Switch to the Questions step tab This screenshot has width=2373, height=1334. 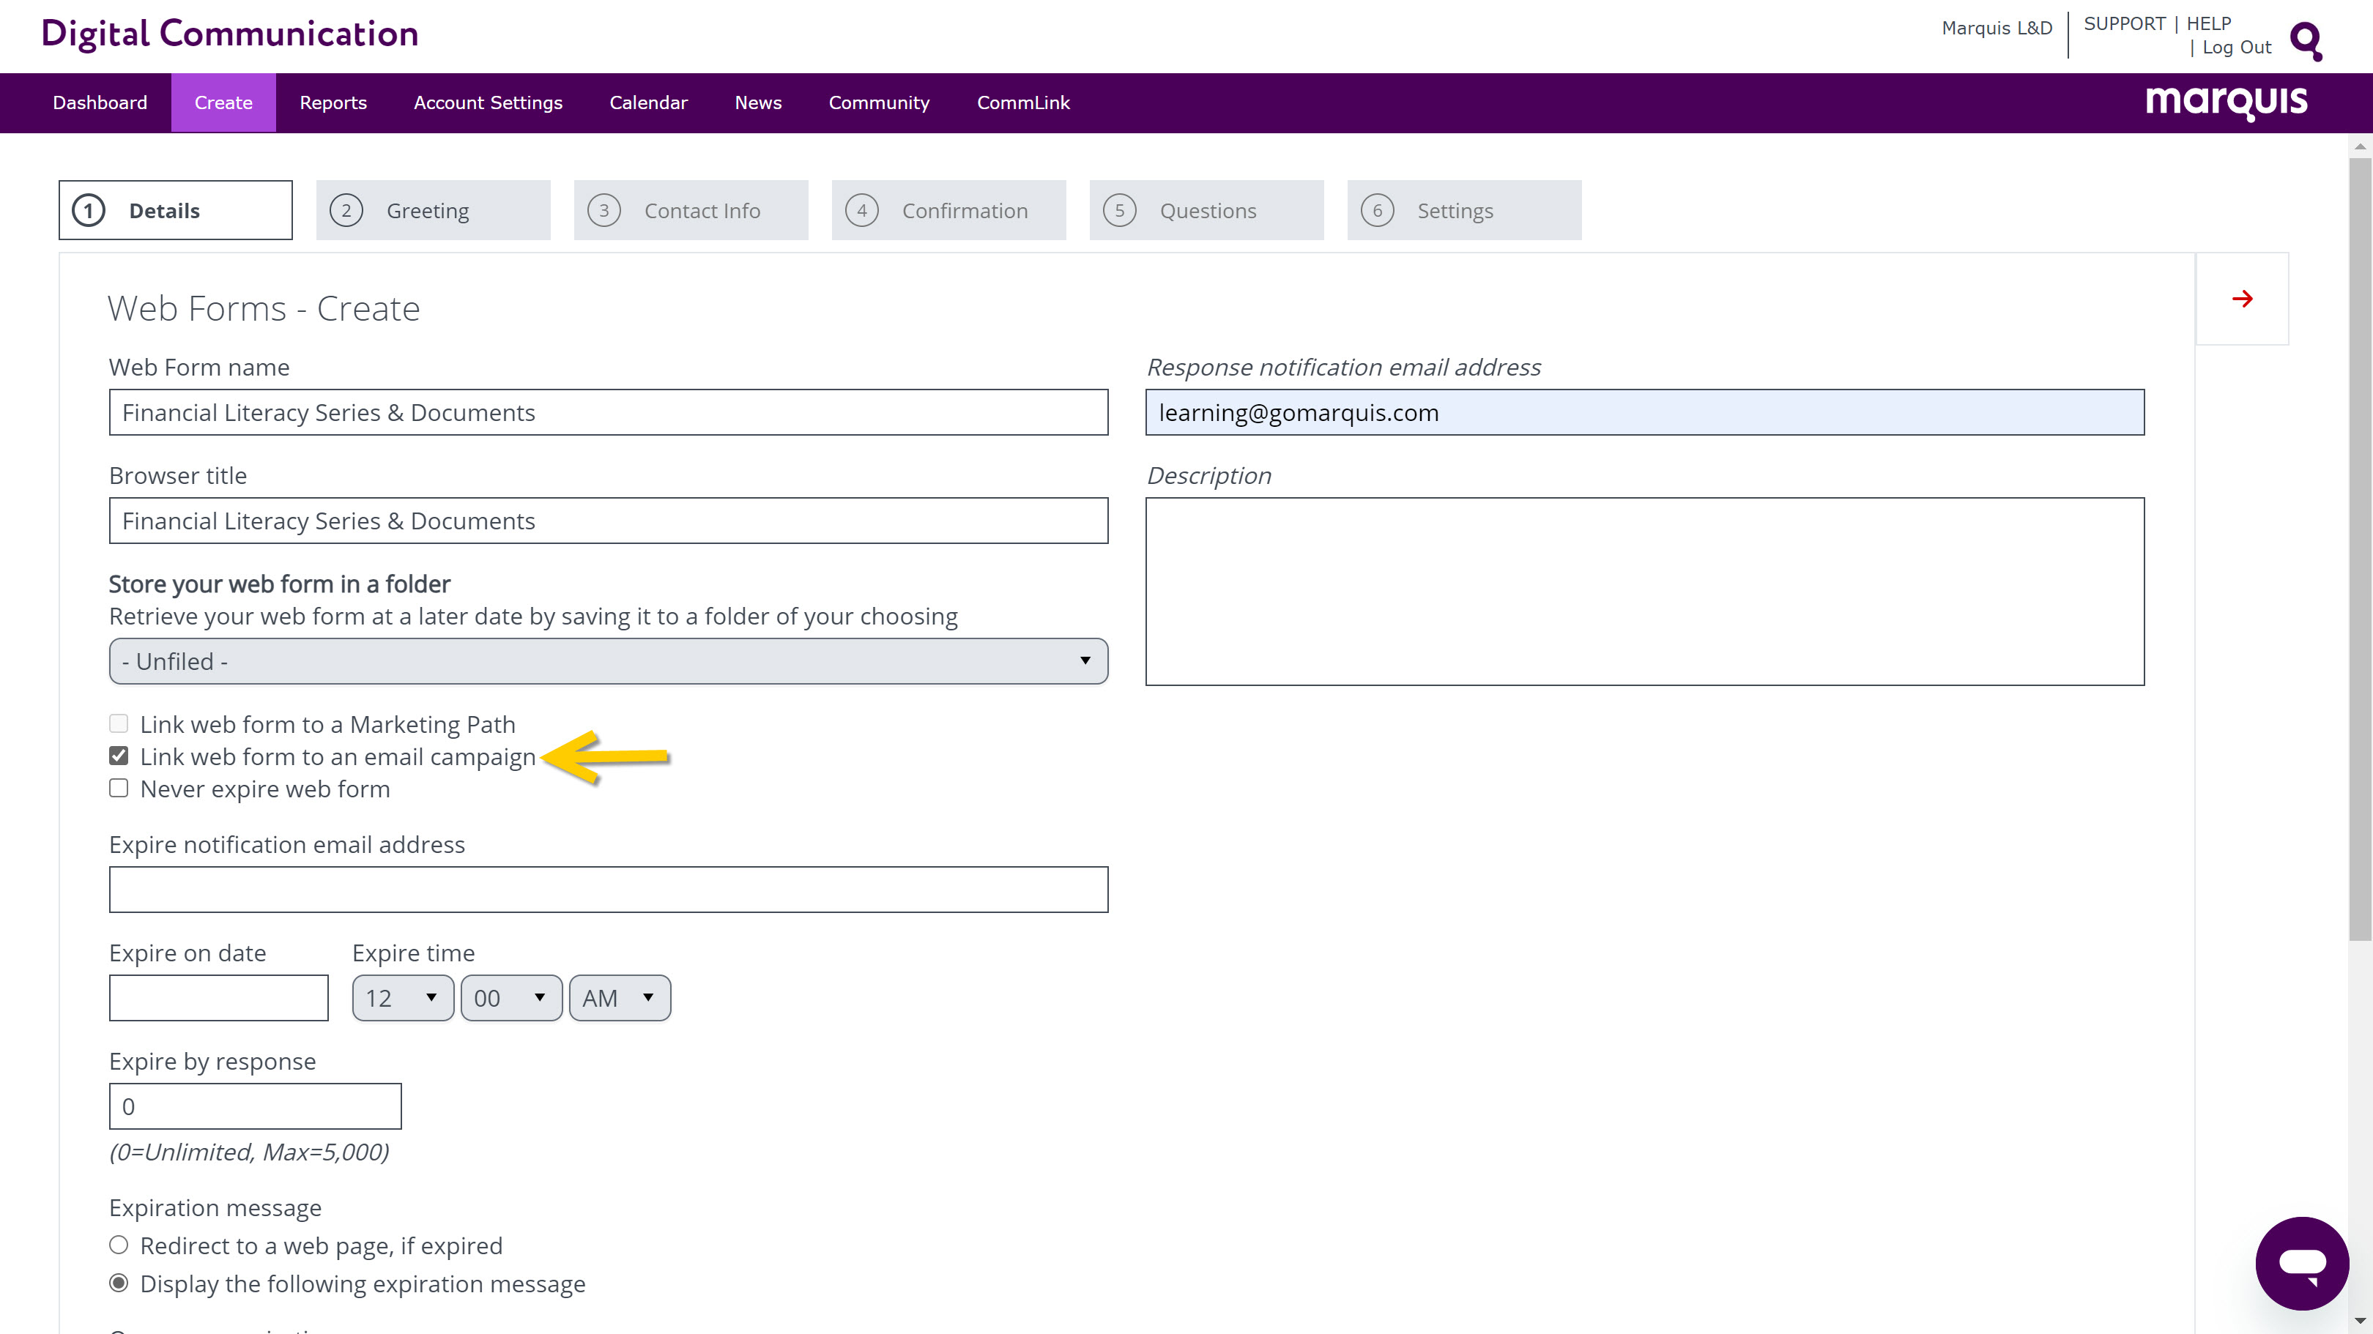coord(1207,210)
